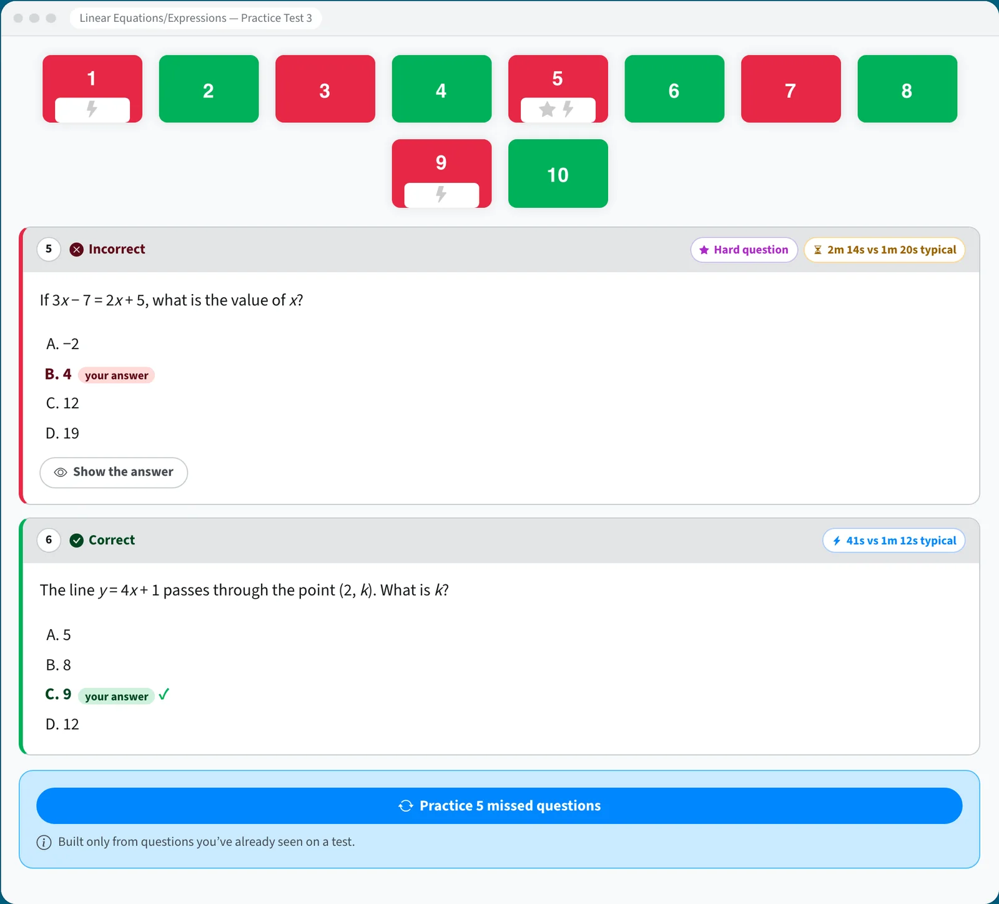This screenshot has width=999, height=904.
Task: Select option D. 12 in question 6
Action: 62,724
